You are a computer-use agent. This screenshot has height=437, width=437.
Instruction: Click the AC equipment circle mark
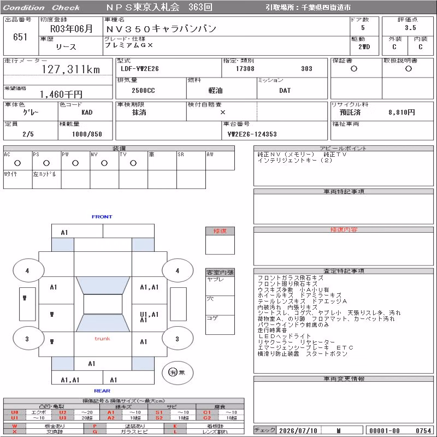pos(17,163)
